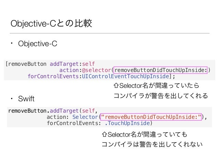Select the 'Swift' bullet heading
This screenshot has height=165, width=219.
coord(26,99)
